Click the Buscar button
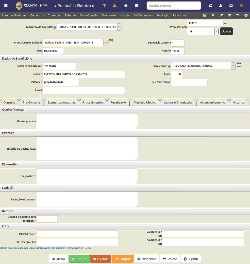 (x=226, y=31)
